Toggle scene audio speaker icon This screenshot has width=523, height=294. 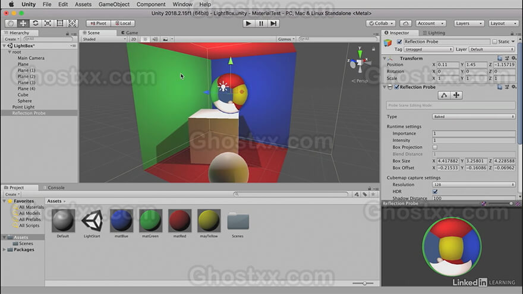click(x=155, y=39)
